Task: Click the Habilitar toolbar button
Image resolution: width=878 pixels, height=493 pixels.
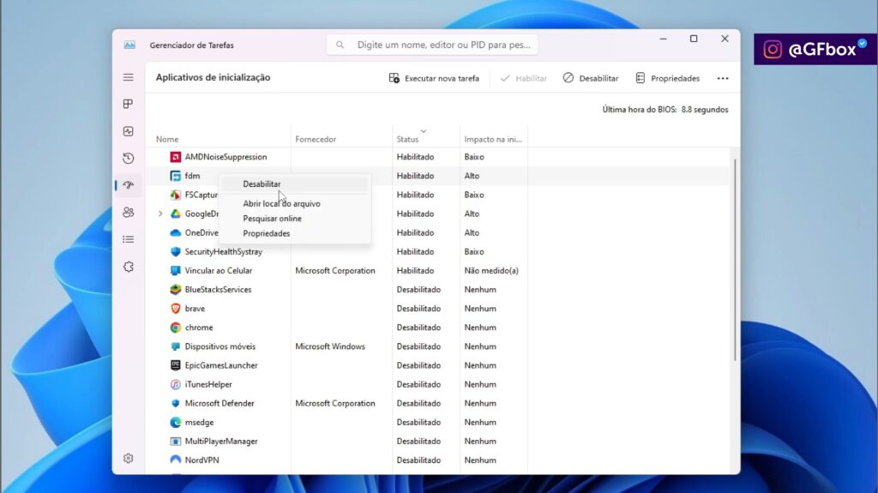Action: point(523,78)
